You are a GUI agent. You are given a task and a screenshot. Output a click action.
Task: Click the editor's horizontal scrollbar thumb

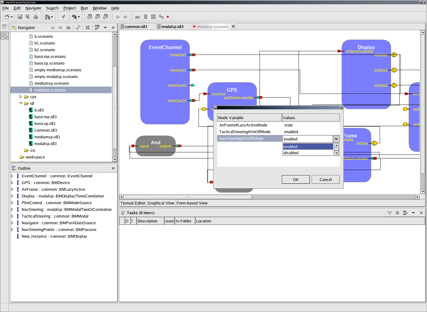point(188,197)
